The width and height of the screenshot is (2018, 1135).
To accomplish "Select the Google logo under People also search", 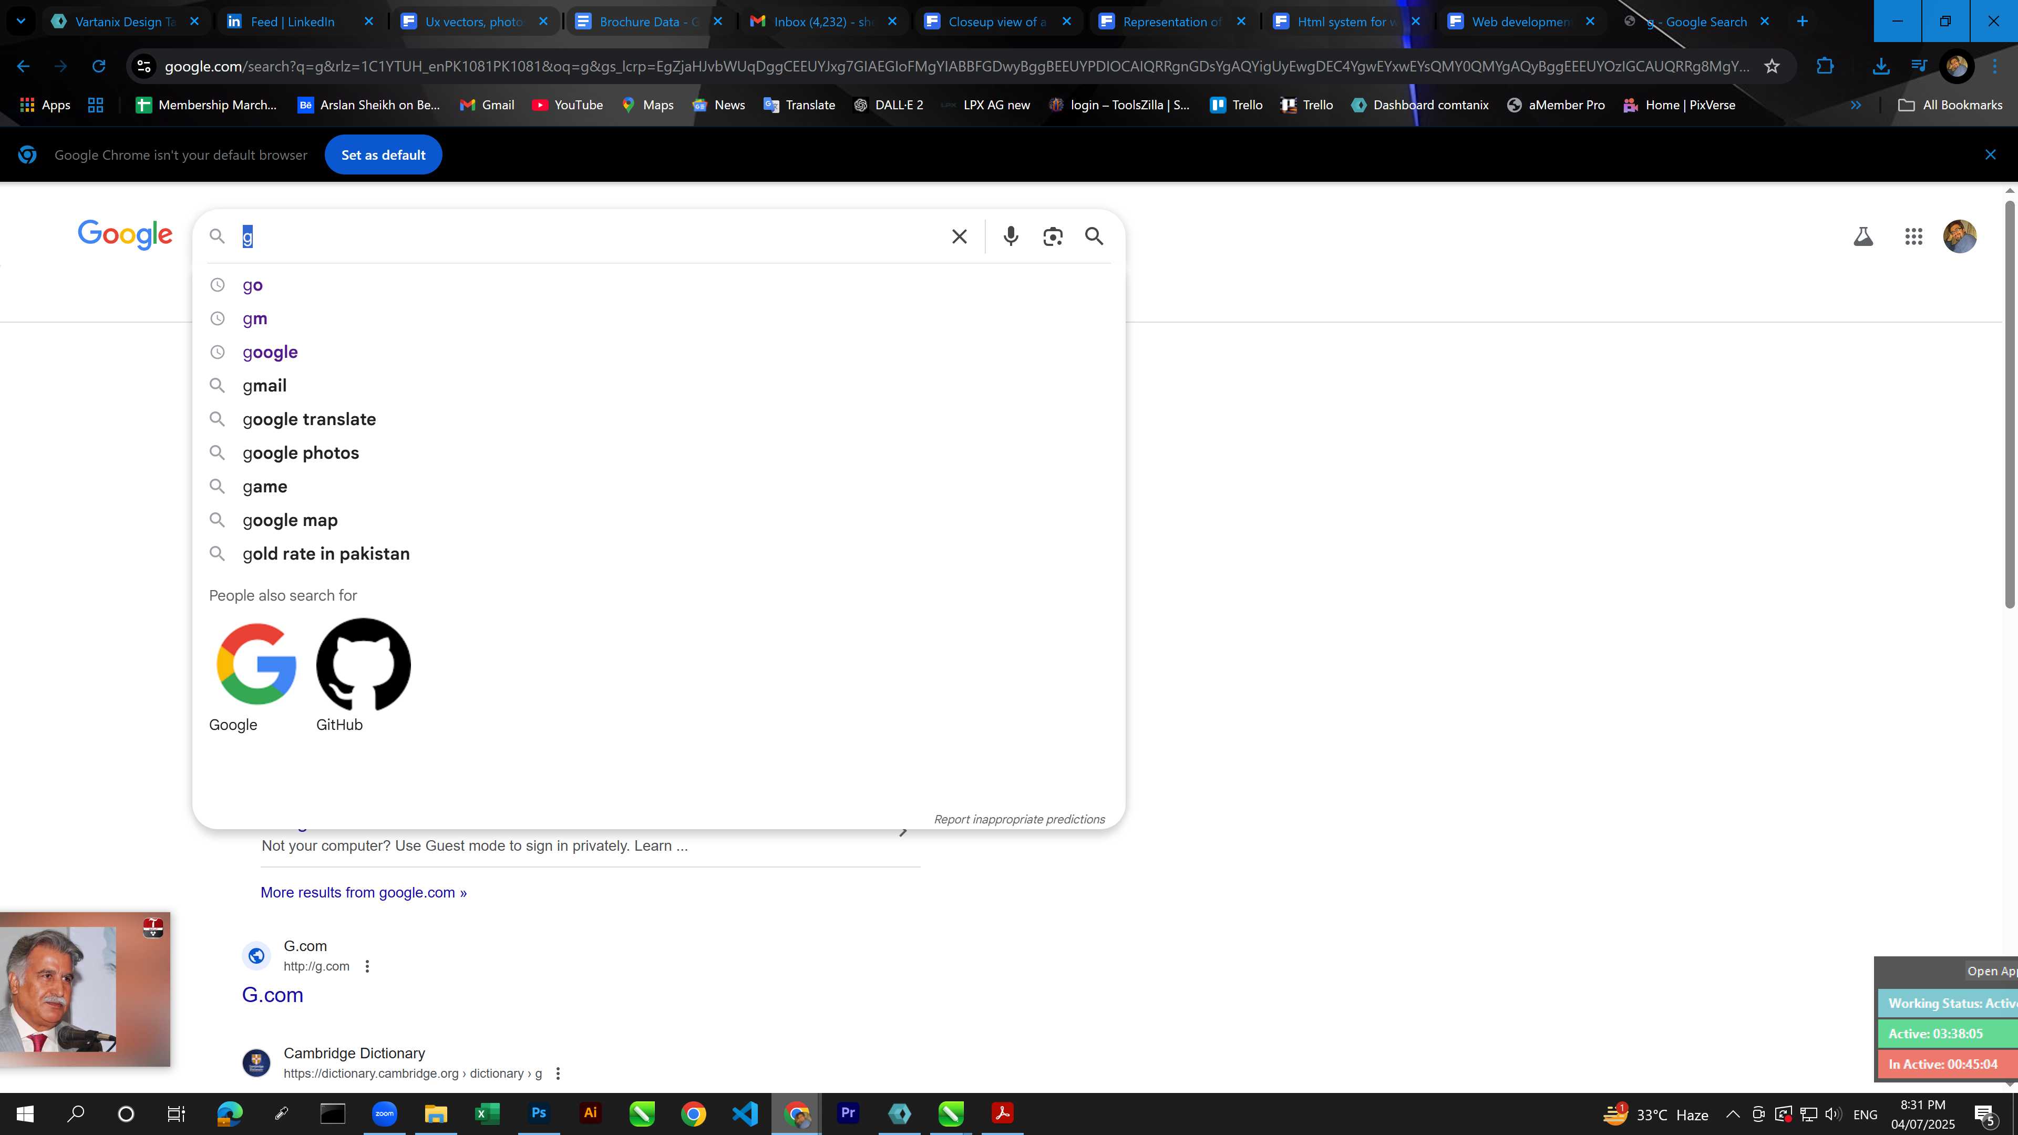I will pyautogui.click(x=255, y=664).
